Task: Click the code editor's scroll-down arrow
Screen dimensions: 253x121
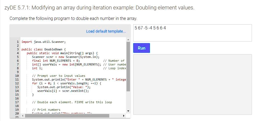Action: pos(128,111)
